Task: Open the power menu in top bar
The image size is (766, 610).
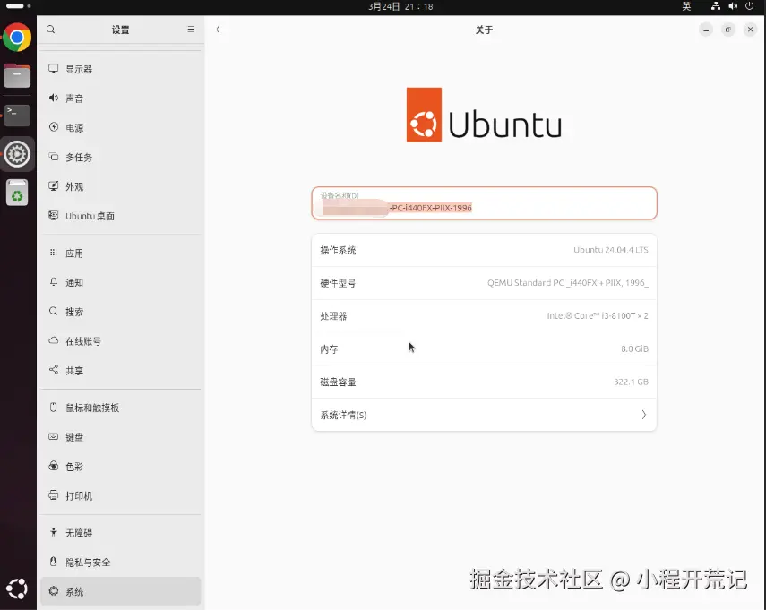Action: click(749, 6)
